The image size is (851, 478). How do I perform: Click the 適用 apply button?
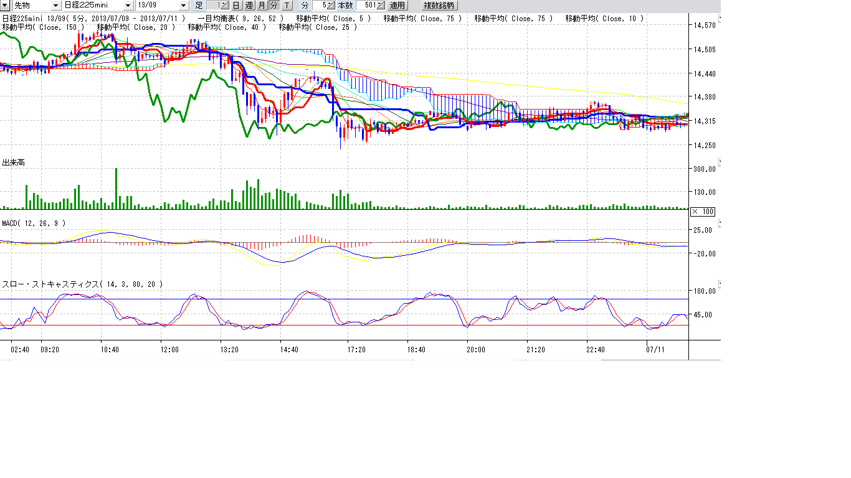(x=397, y=6)
